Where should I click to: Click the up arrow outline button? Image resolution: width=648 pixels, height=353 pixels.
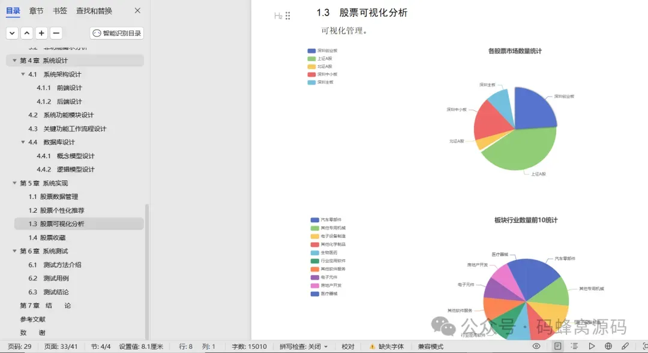click(27, 33)
